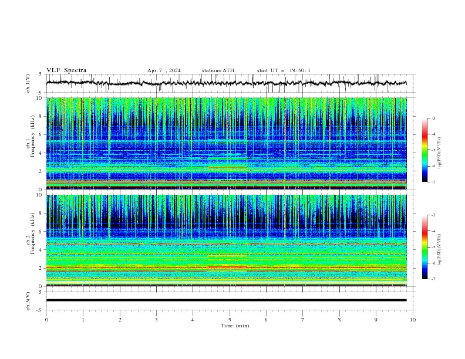
Task: Click the ch.1 frequency axis "4" tick label
Action: point(42,153)
